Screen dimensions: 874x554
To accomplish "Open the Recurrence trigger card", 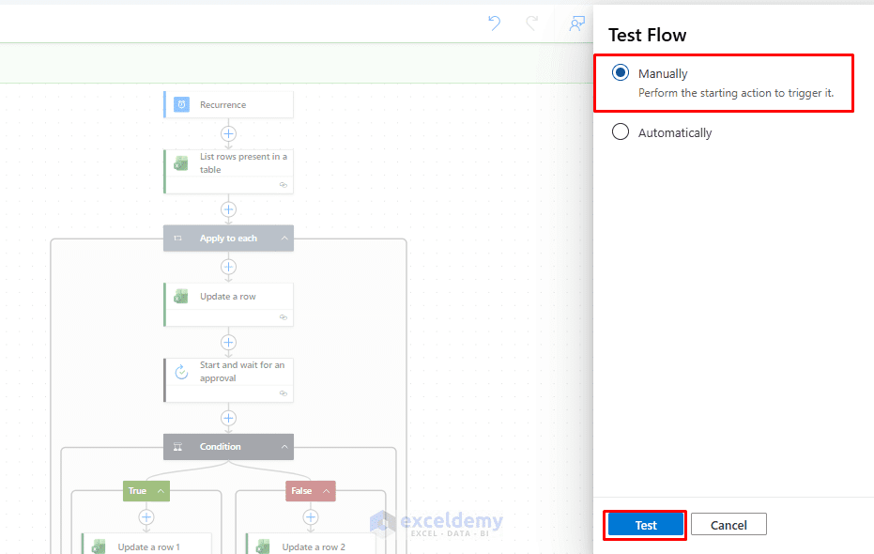I will coord(228,105).
